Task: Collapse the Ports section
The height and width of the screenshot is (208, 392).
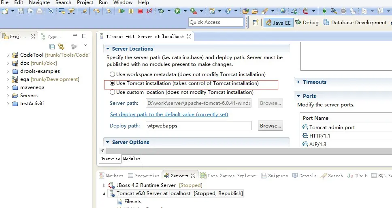Action: [x=298, y=96]
